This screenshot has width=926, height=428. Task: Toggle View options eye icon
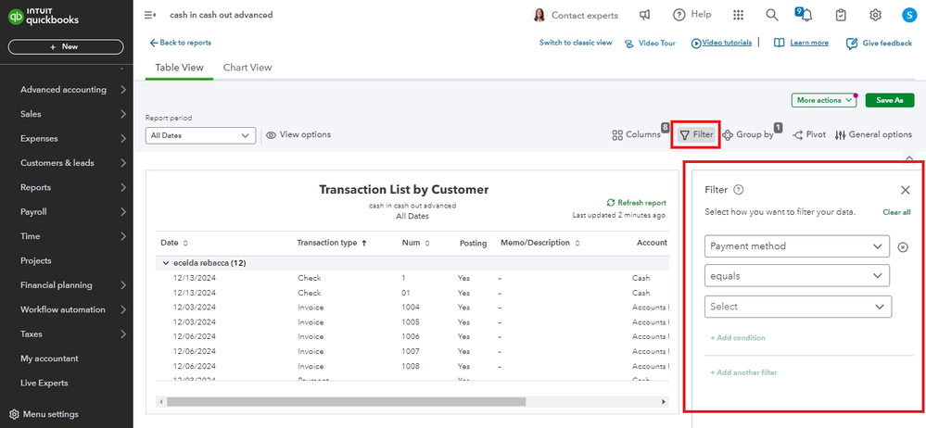[272, 135]
